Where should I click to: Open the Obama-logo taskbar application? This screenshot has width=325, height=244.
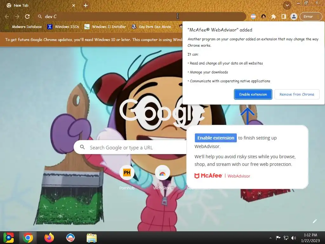pos(70,238)
